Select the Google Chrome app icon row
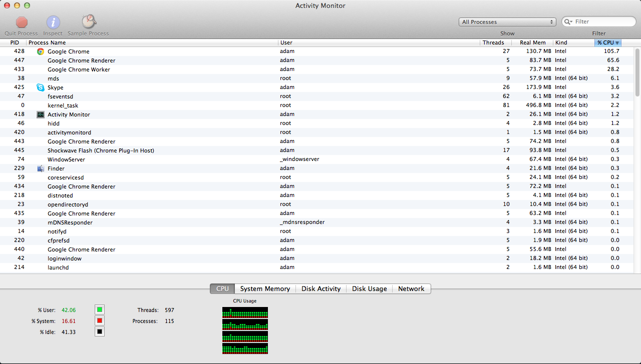This screenshot has height=364, width=641. point(41,51)
